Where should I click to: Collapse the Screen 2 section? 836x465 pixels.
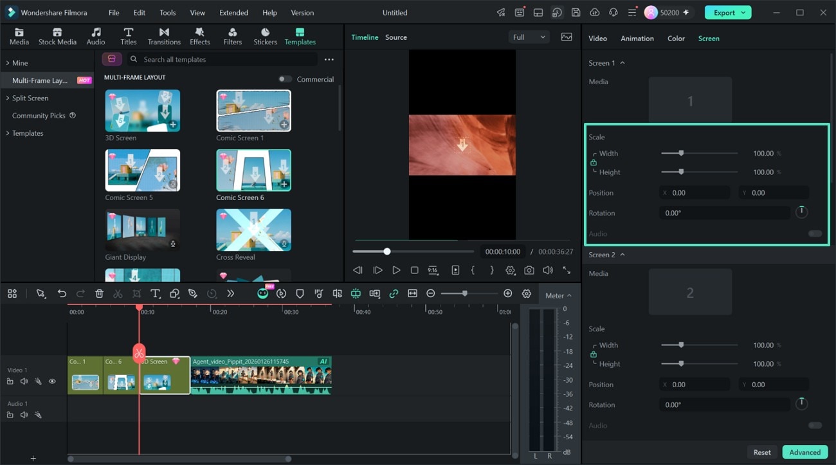pos(622,255)
